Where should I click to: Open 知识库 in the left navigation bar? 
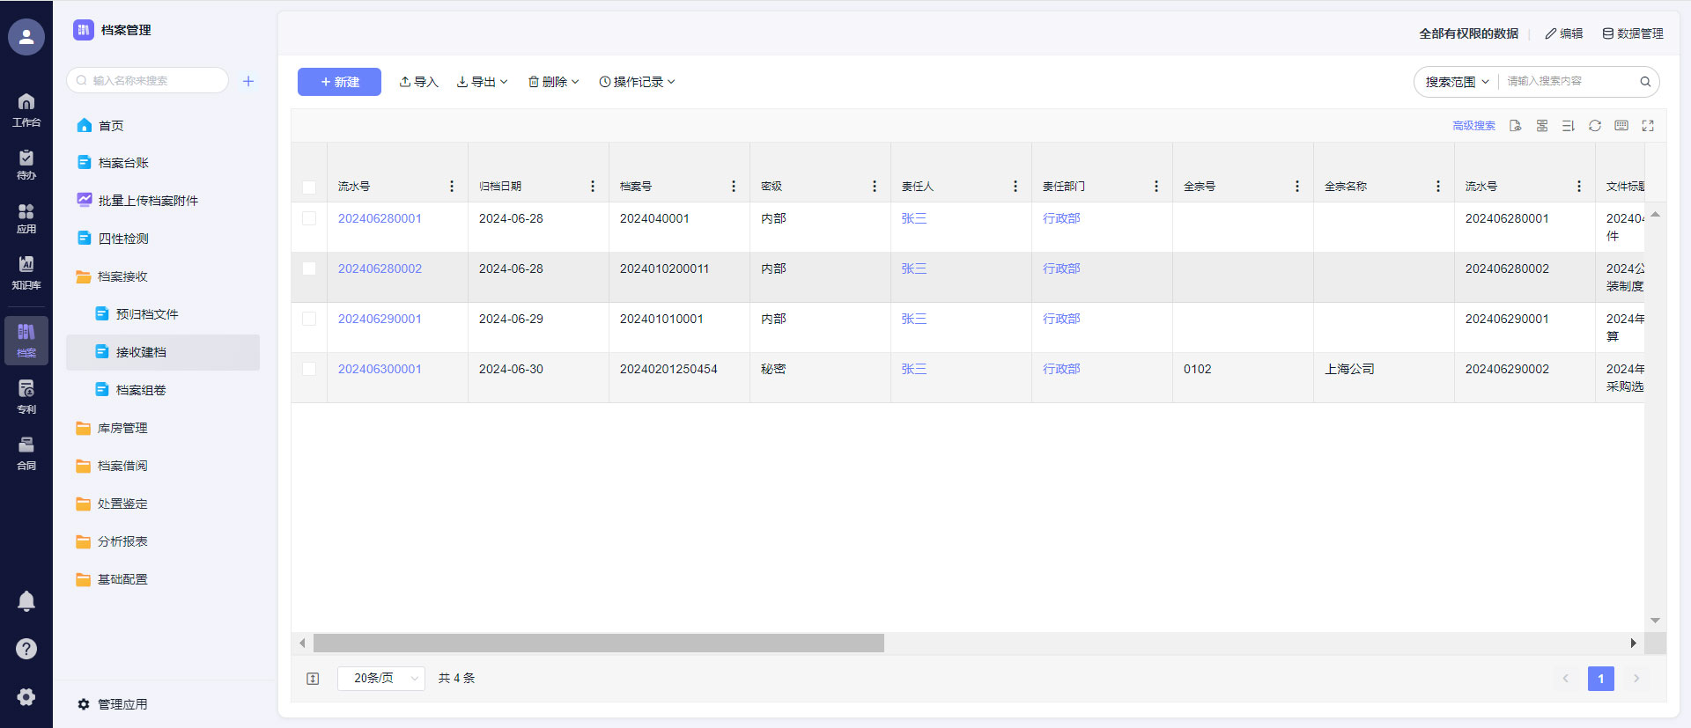click(x=26, y=272)
